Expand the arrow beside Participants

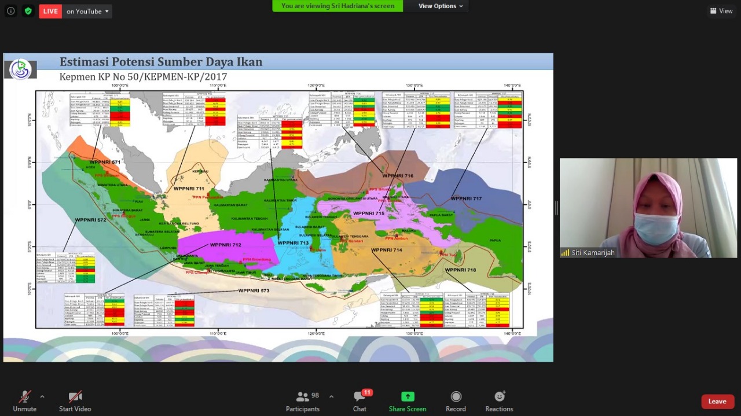point(331,396)
